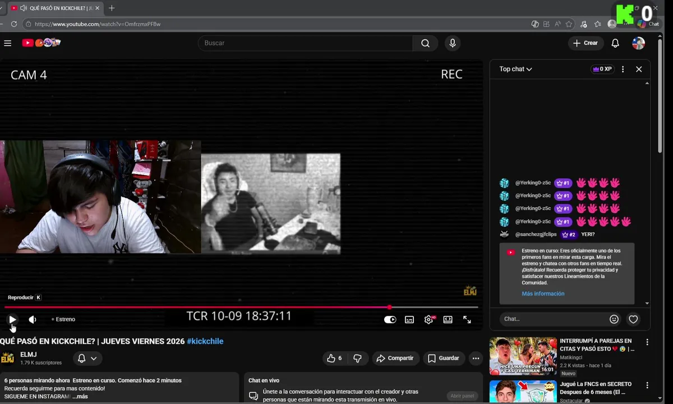Screen dimensions: 673x404
Task: Open the ELMJ channel name link
Action: click(28, 355)
